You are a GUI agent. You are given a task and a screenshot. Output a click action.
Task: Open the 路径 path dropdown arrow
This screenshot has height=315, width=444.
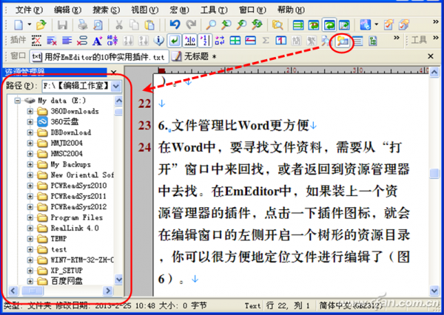coord(116,86)
